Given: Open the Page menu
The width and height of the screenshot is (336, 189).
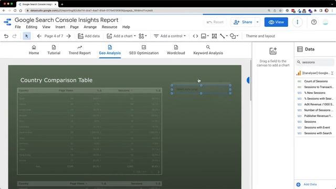Looking at the screenshot, I should pos(75,27).
